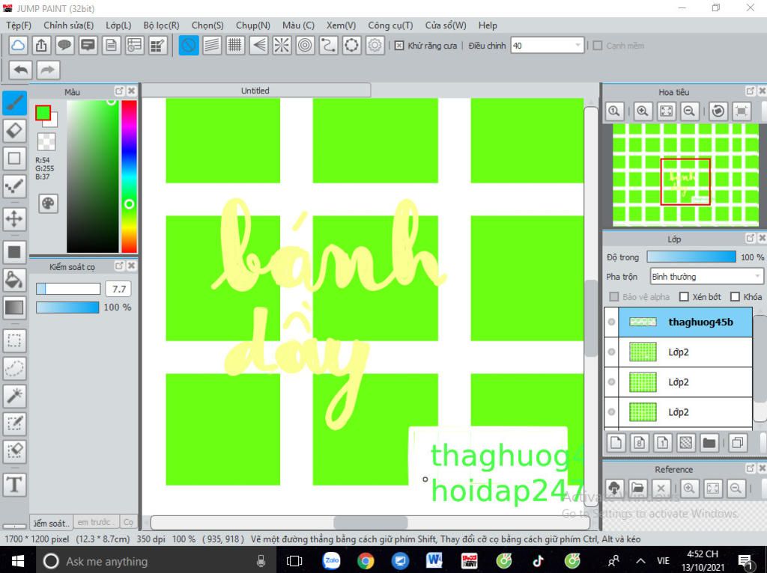Open snap settings gear
The image size is (767, 573).
375,46
